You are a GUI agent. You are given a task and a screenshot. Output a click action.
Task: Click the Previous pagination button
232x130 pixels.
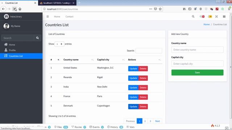click(130, 121)
